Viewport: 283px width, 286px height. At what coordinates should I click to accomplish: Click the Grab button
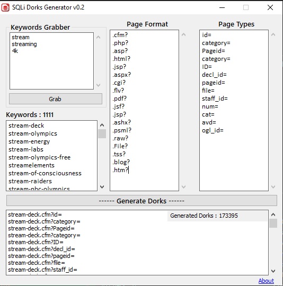pos(56,99)
